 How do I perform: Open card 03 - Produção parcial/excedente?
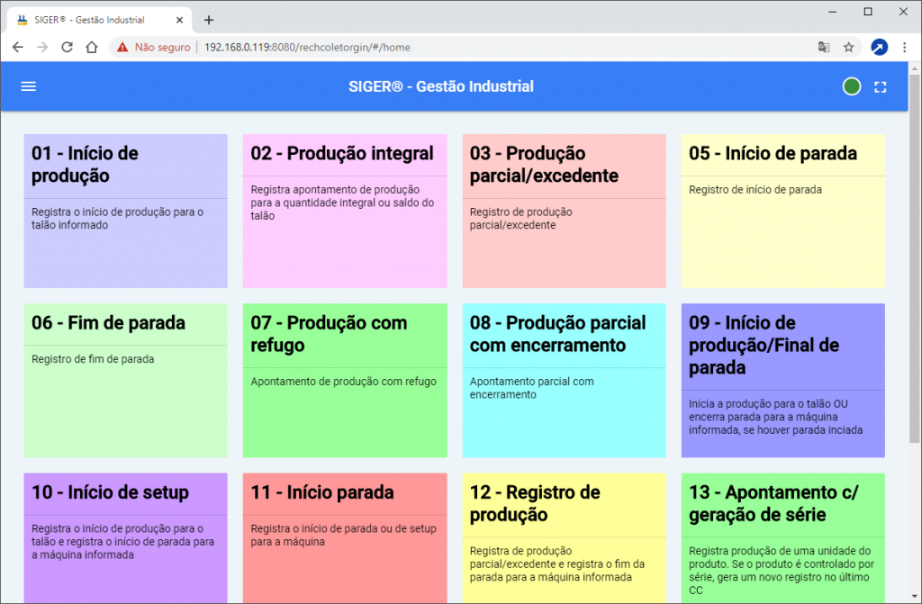click(564, 212)
